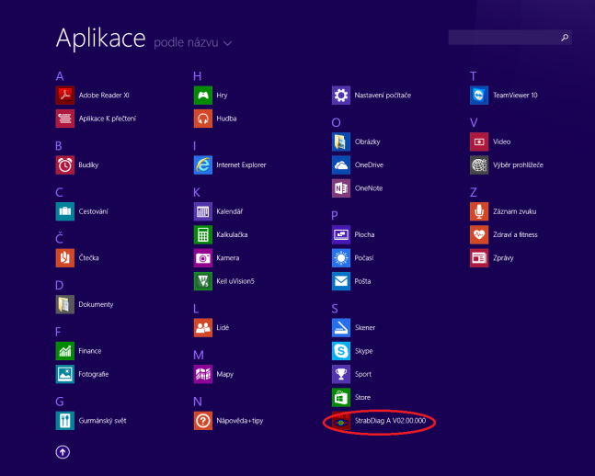
Task: Open the Pošta mail icon
Action: 341,281
